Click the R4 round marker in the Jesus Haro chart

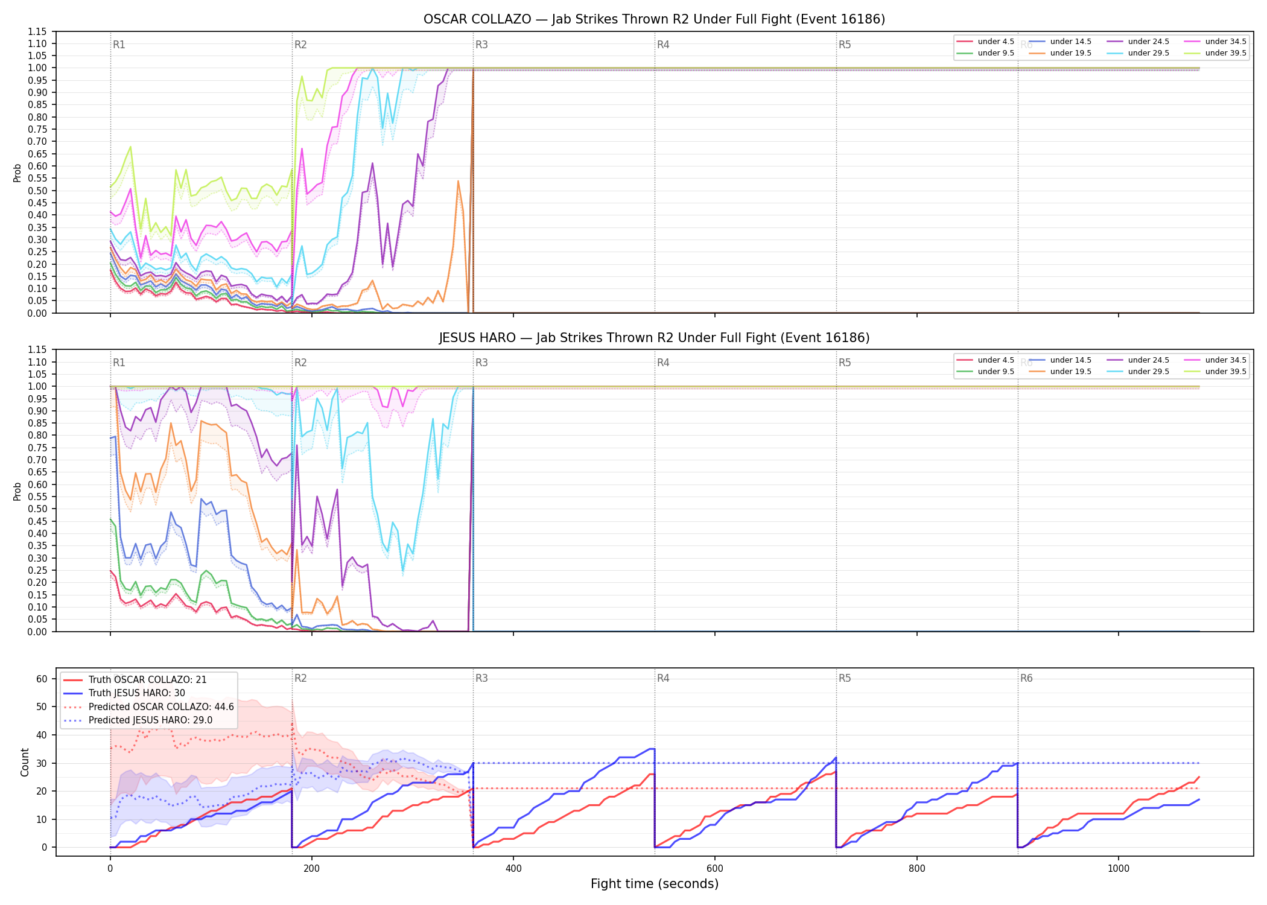pyautogui.click(x=663, y=363)
